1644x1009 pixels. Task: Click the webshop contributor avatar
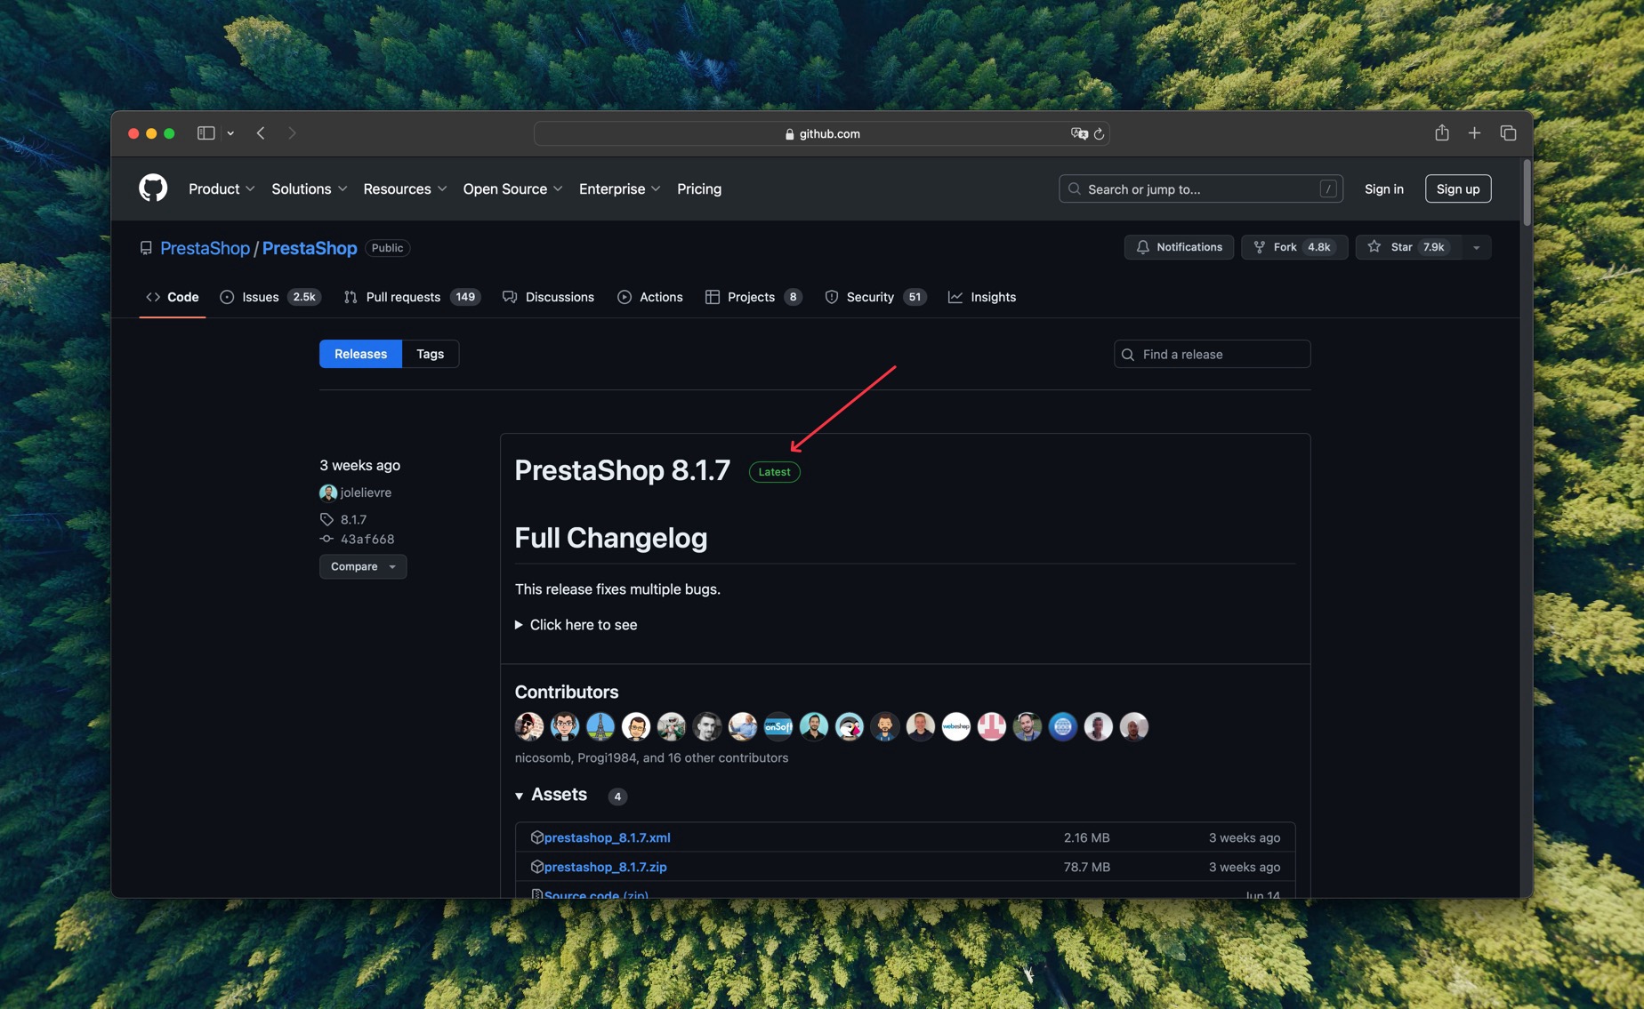tap(956, 726)
